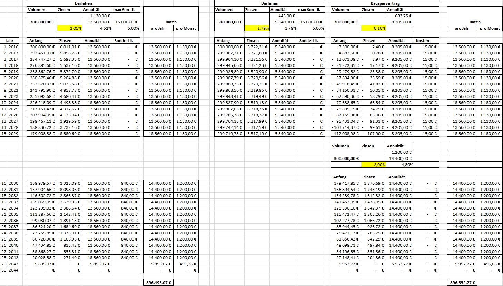Select the year 2044 cell

tap(13, 270)
